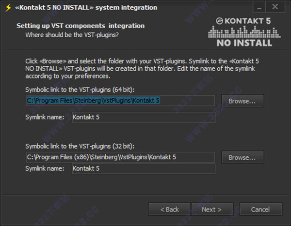Click the 'Setting up VST components integration' heading
This screenshot has height=226, width=291.
(81, 26)
